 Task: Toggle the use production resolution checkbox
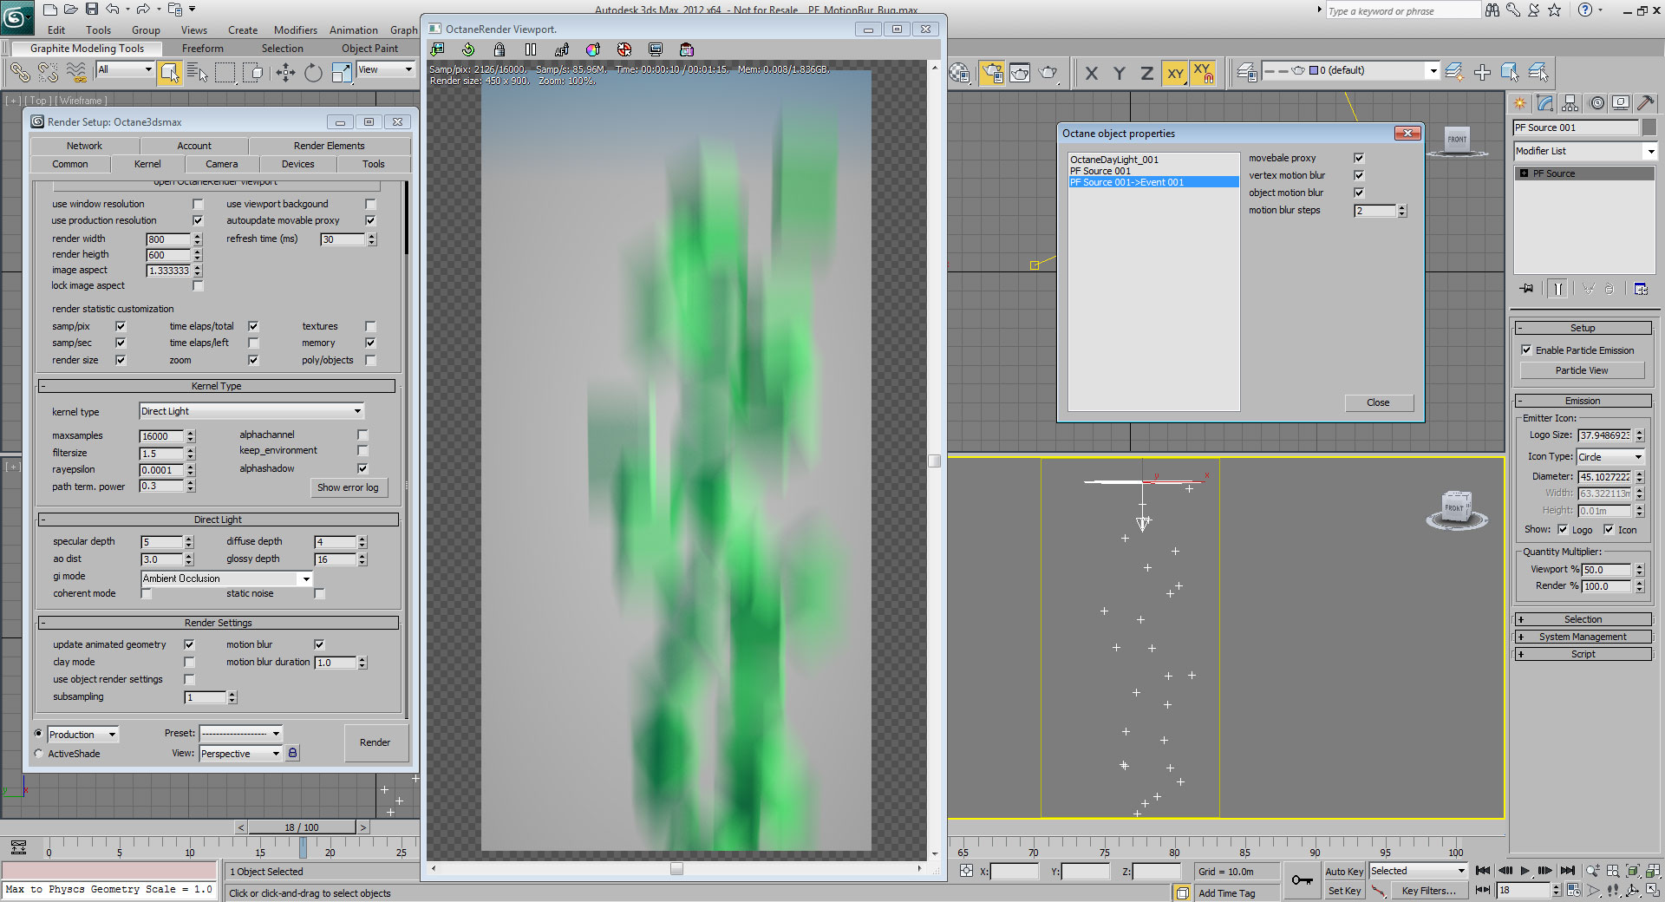198,220
